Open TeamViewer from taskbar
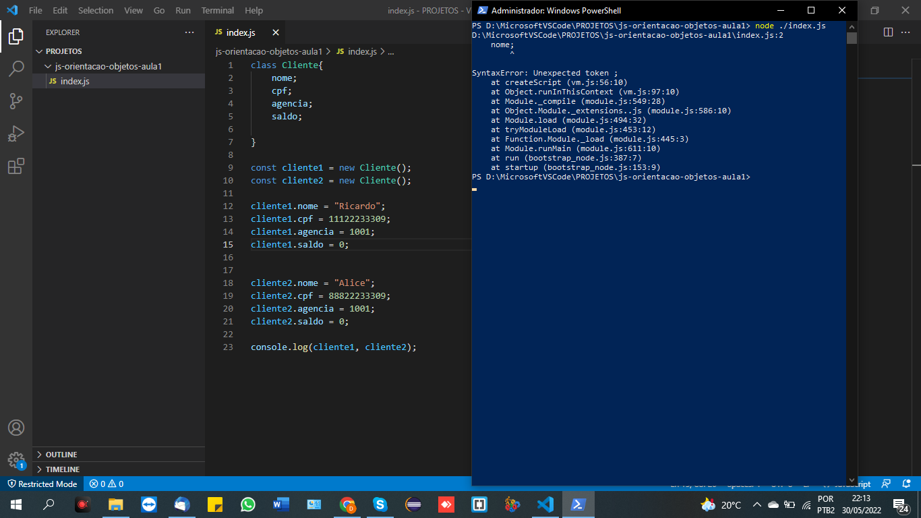Image resolution: width=921 pixels, height=518 pixels. coord(149,505)
